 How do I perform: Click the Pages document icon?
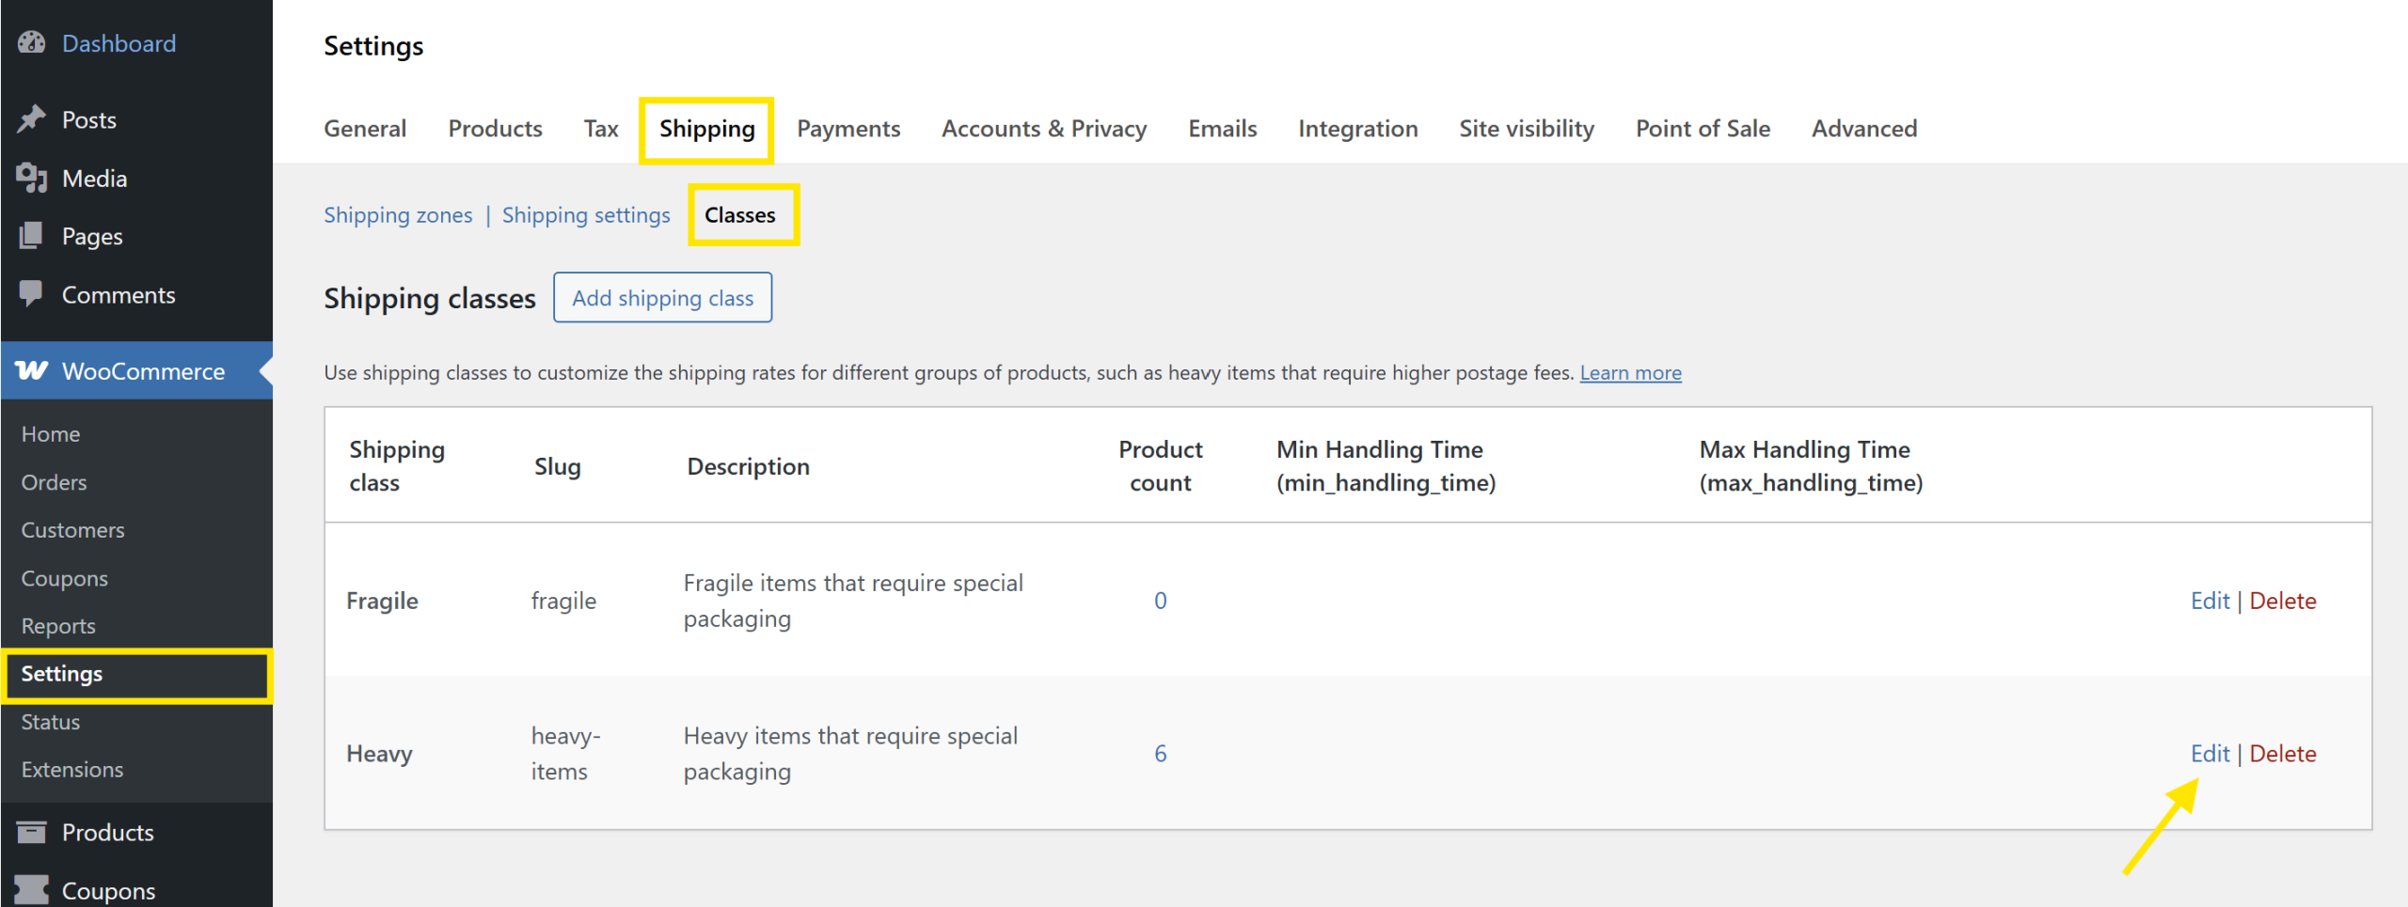coord(31,236)
